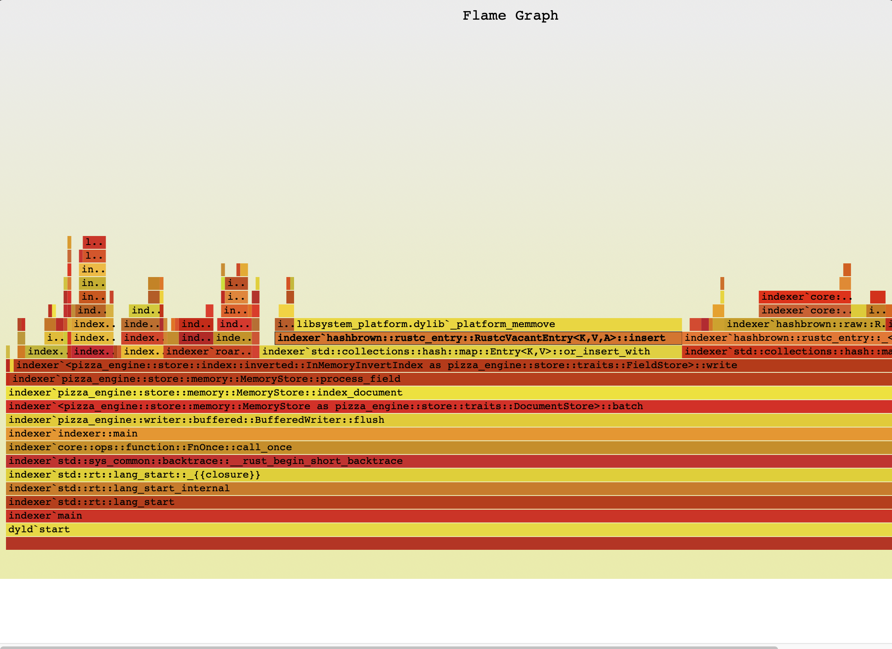Click the BufferedWriter::flush frame

pos(449,420)
